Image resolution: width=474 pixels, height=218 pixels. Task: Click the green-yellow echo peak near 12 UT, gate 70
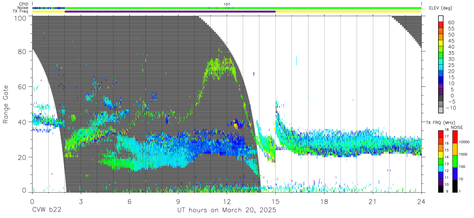pyautogui.click(x=220, y=66)
